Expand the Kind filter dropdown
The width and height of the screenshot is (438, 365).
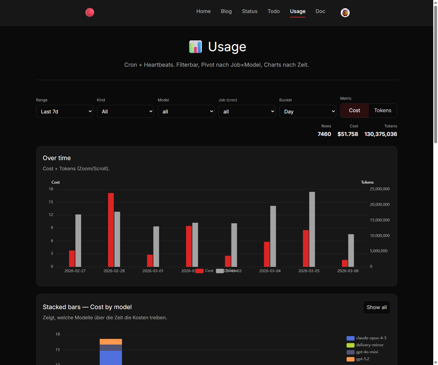pyautogui.click(x=125, y=112)
